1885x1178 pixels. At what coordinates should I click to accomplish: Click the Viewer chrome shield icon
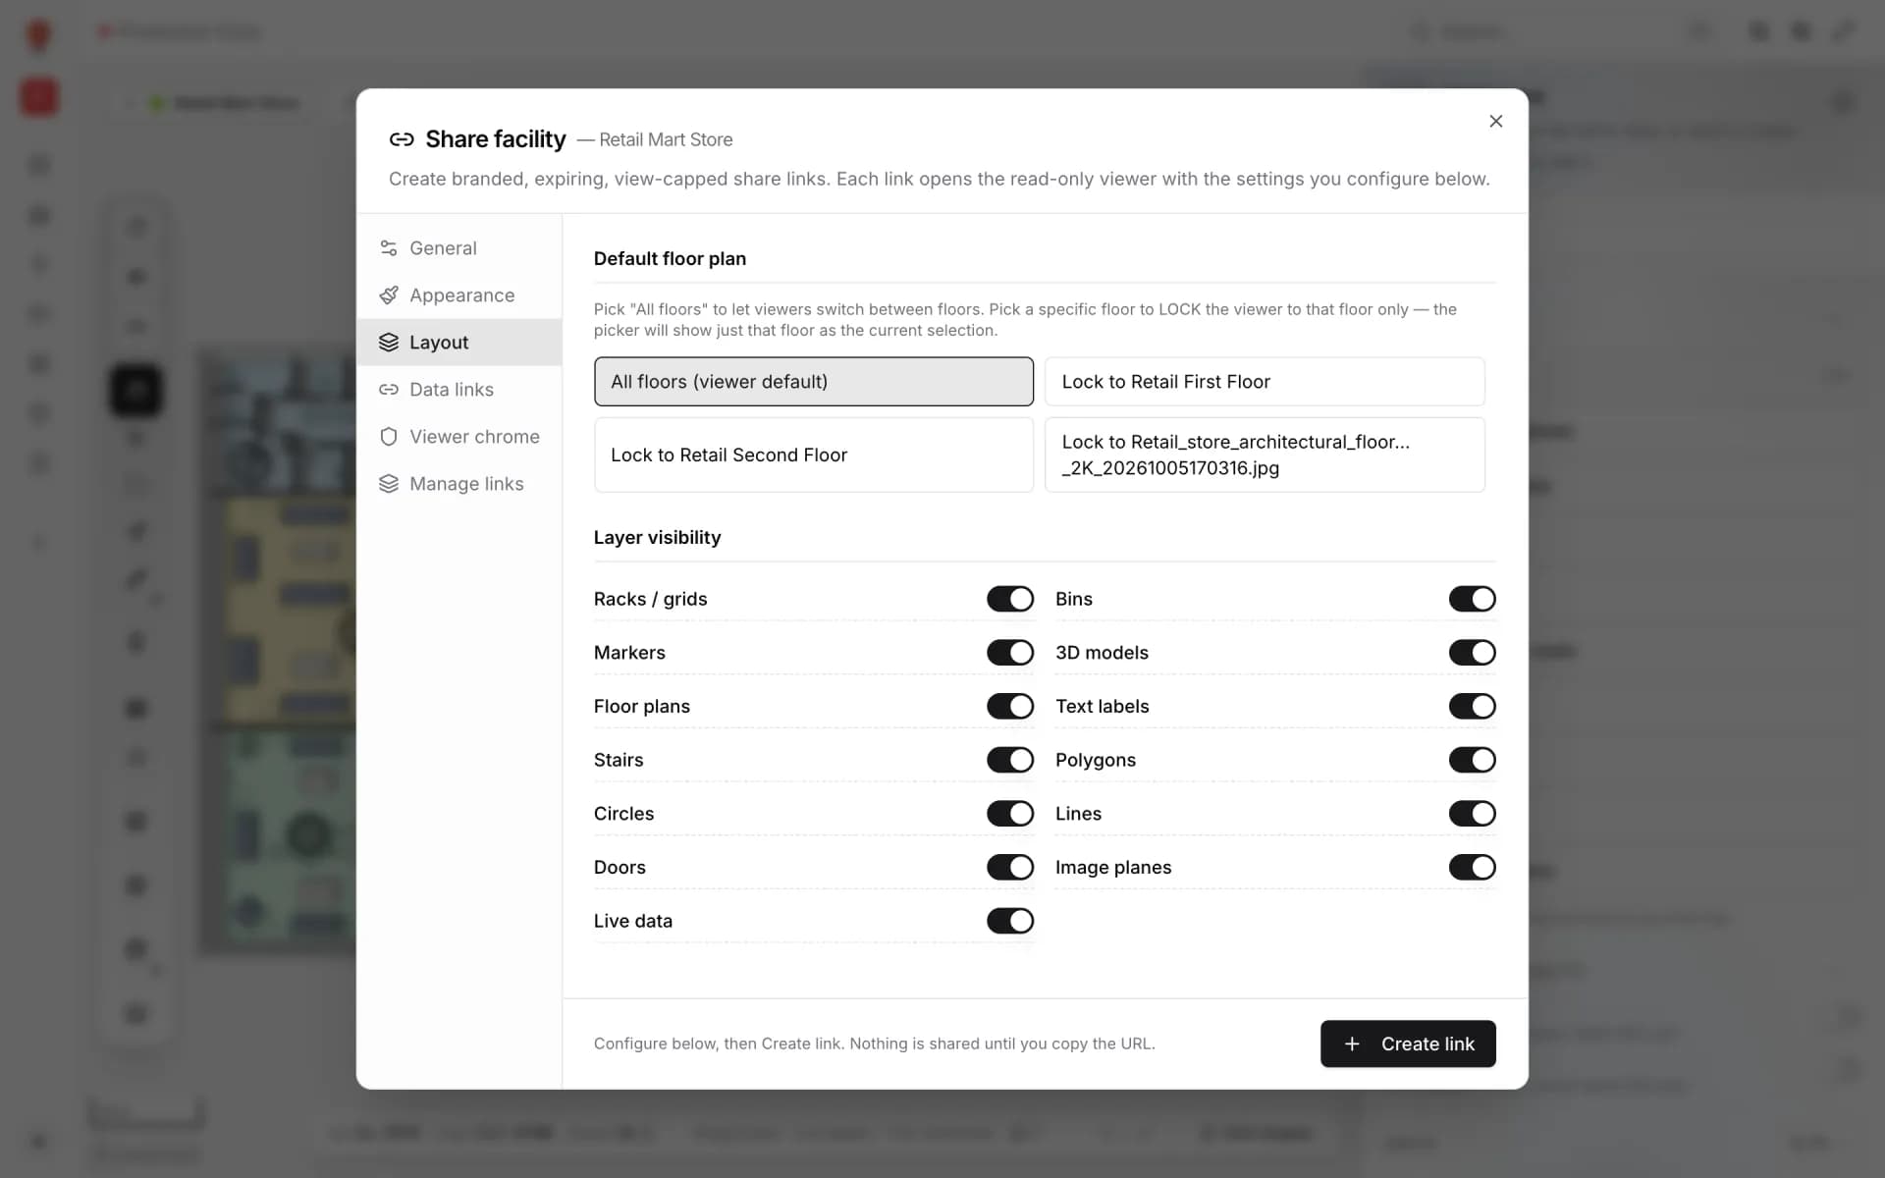[x=389, y=437]
